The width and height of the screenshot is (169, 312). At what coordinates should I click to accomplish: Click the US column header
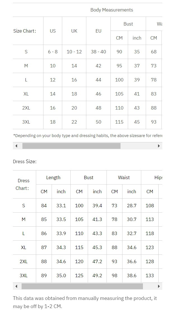[x=53, y=31]
